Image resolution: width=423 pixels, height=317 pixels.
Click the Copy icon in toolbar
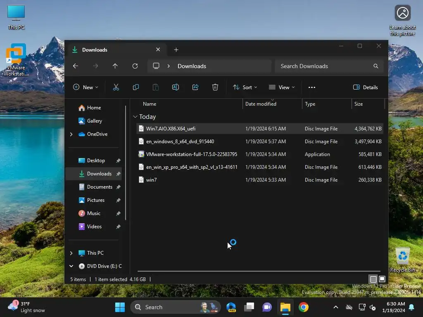pos(135,87)
